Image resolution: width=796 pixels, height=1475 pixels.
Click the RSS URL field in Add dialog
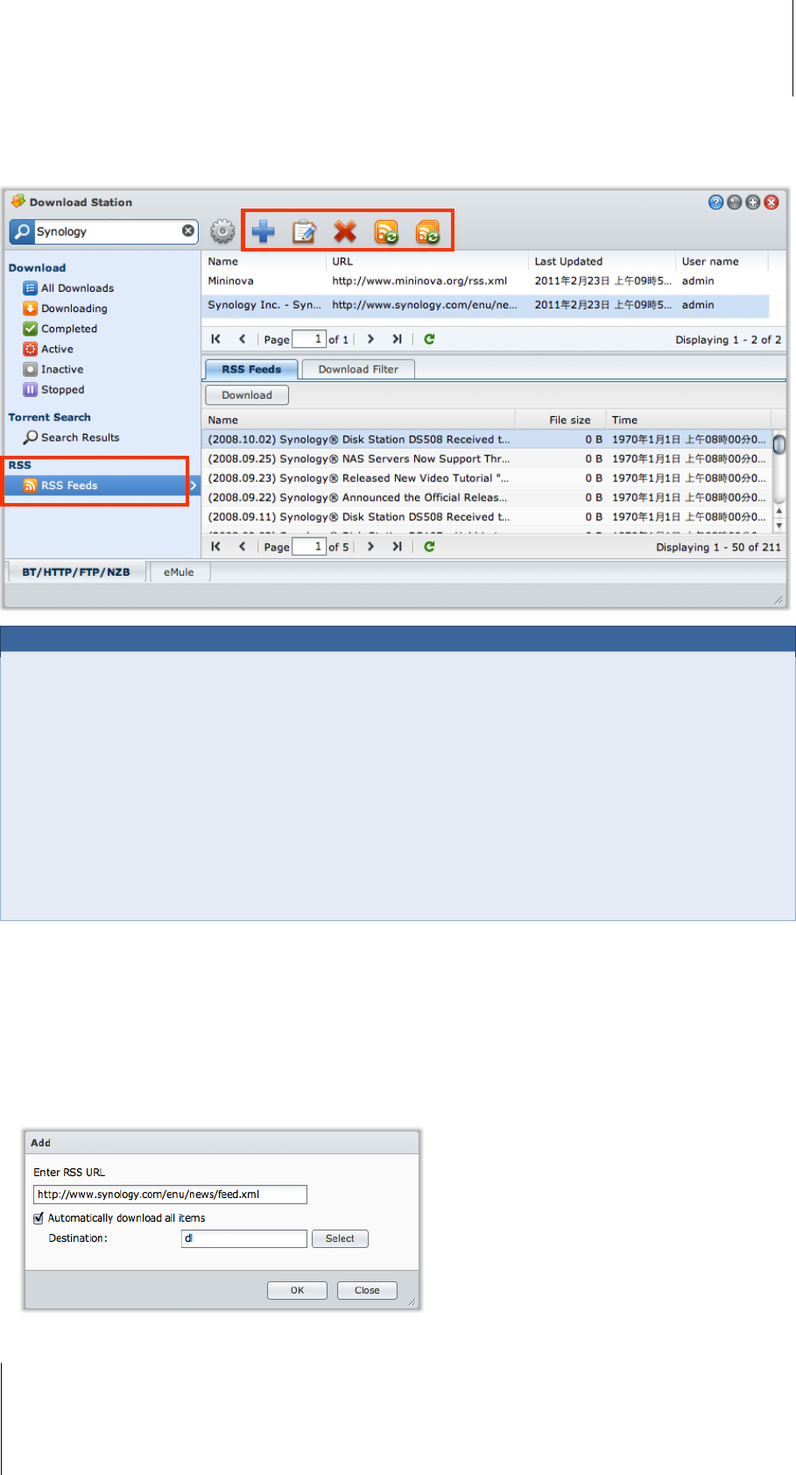tap(170, 1195)
